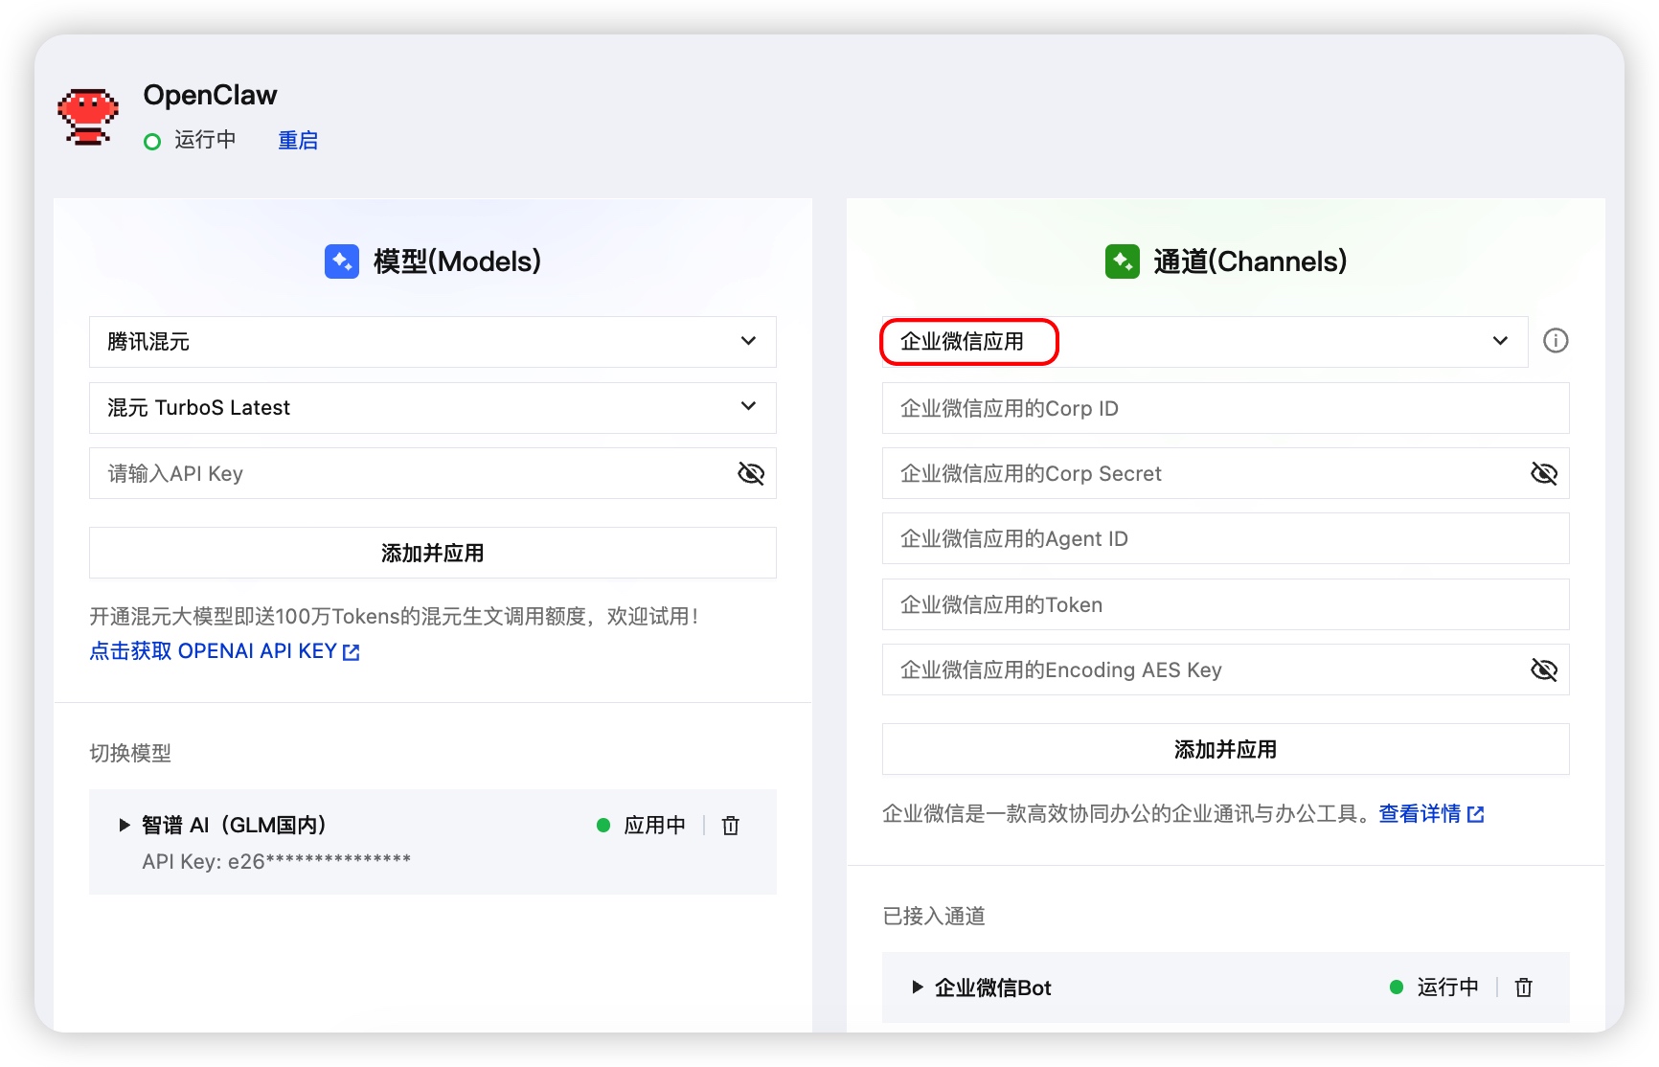Click the green running status circle

tap(151, 142)
